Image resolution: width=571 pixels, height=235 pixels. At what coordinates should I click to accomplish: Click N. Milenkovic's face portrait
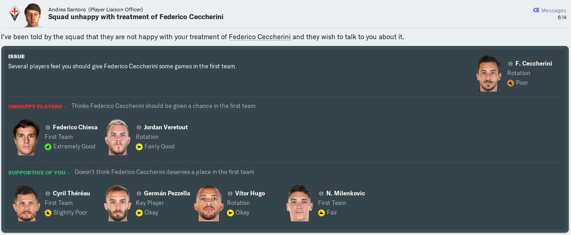300,203
